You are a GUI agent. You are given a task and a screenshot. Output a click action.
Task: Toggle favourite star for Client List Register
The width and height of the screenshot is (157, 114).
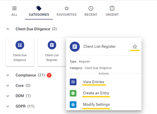click(x=135, y=47)
